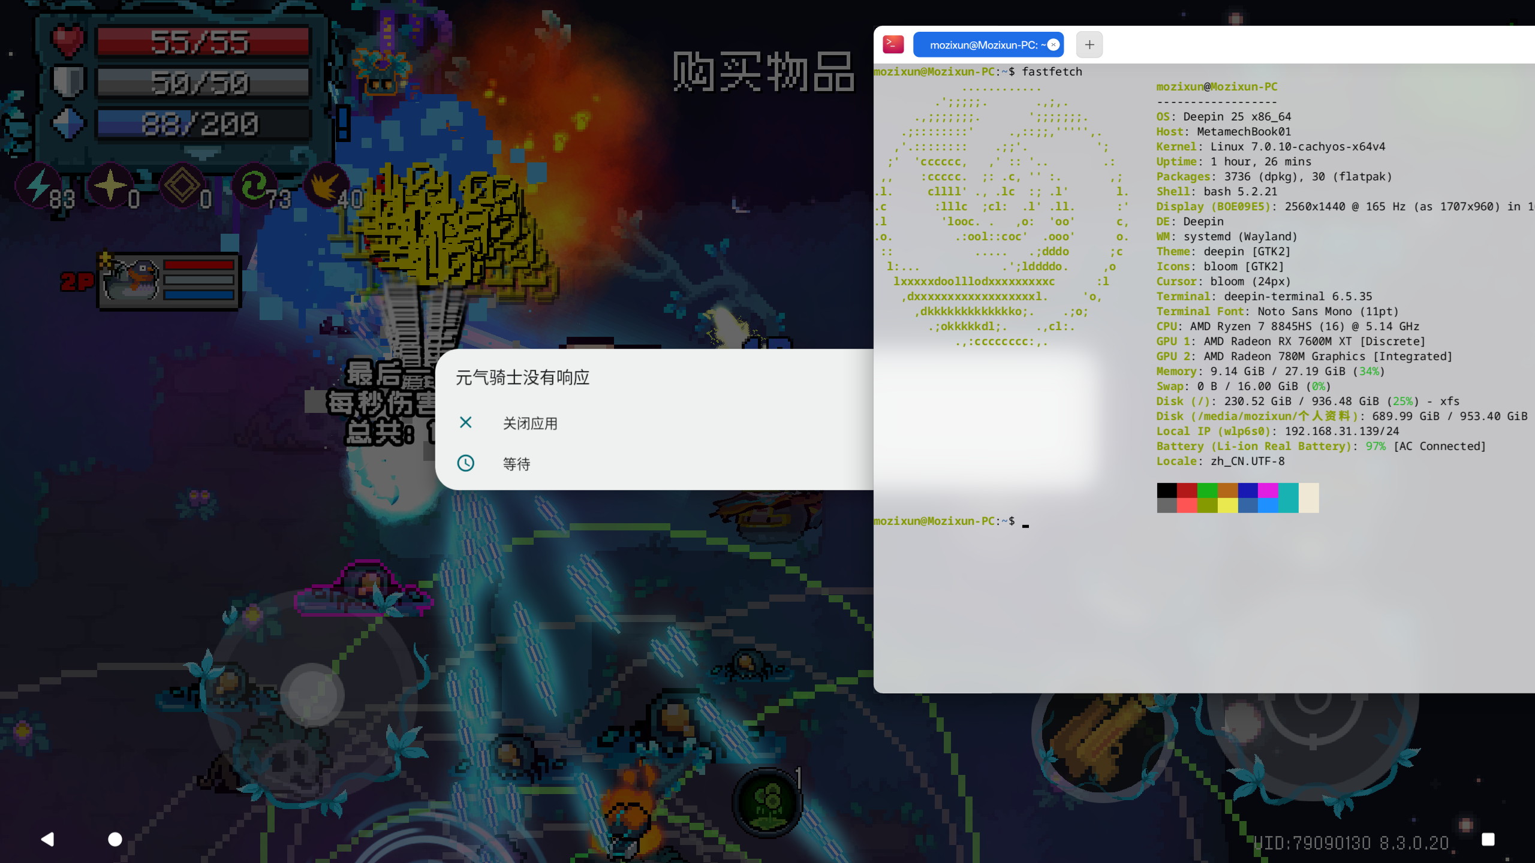Click the UID:79090130 version text
The height and width of the screenshot is (863, 1535).
pyautogui.click(x=1352, y=843)
